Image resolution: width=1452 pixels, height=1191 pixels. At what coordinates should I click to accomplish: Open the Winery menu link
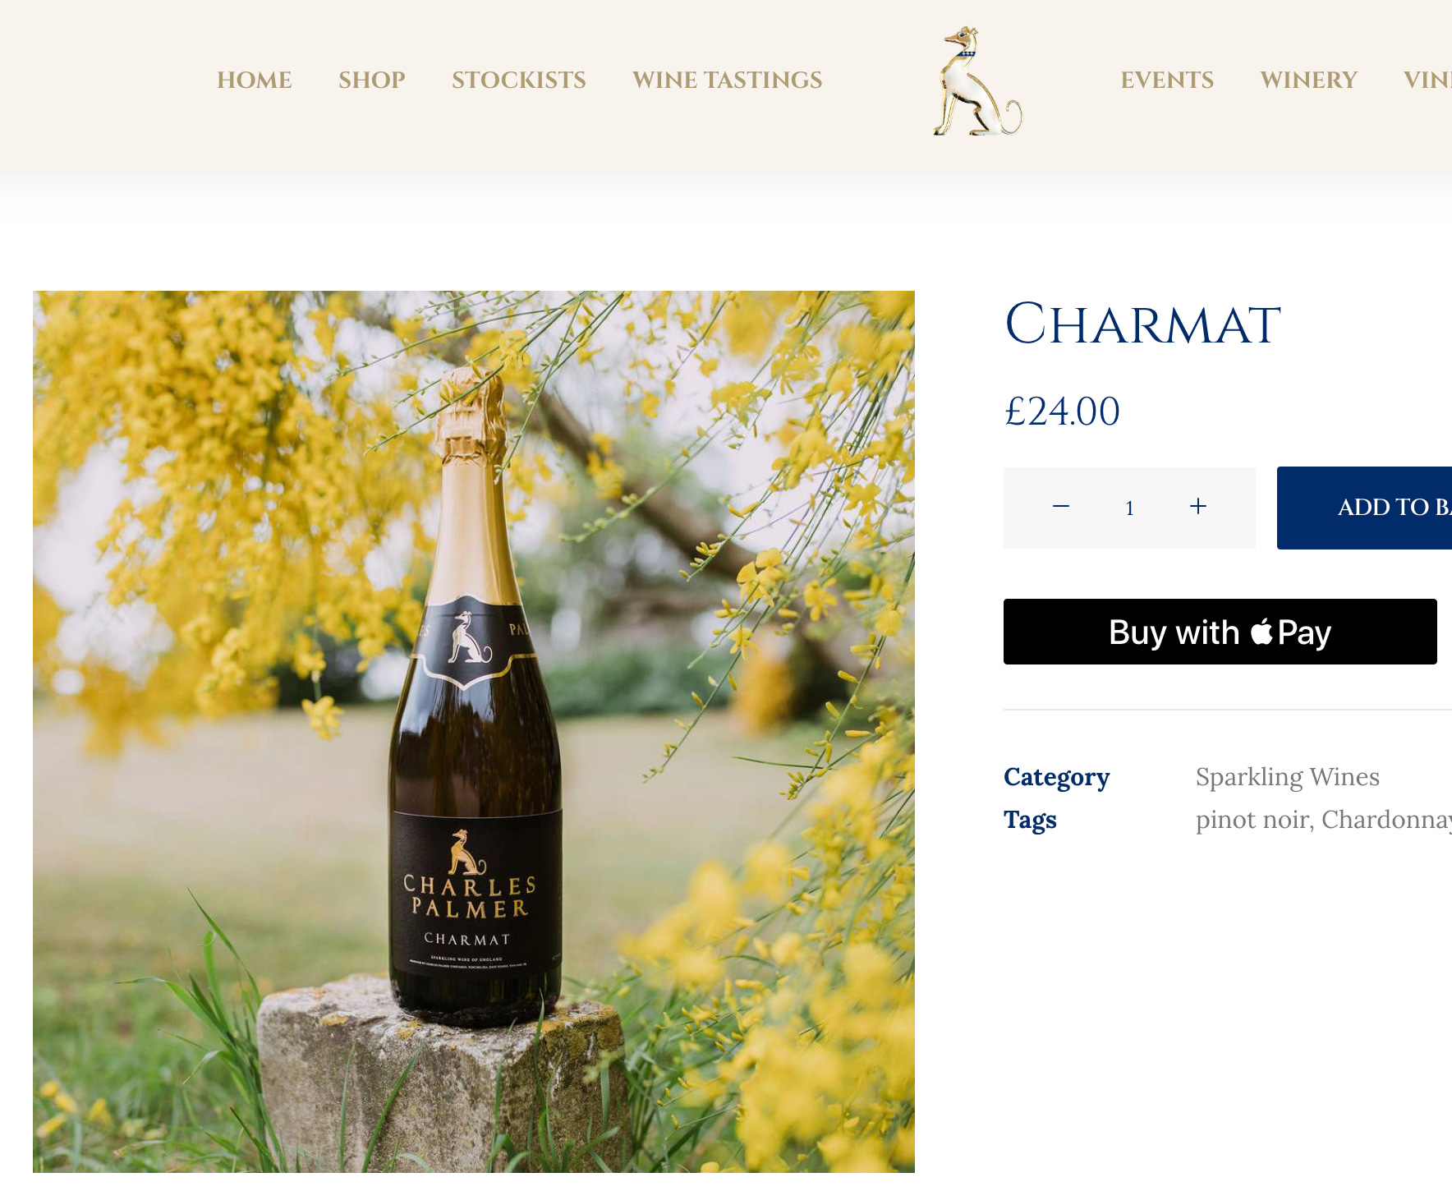(1309, 80)
